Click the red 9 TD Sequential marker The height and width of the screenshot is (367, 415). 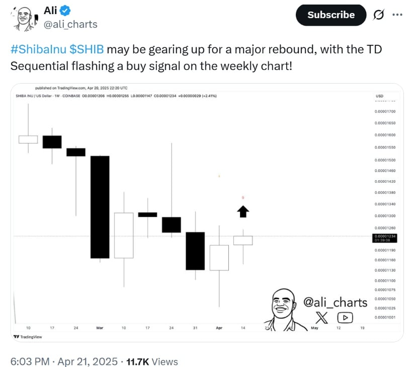tap(243, 198)
